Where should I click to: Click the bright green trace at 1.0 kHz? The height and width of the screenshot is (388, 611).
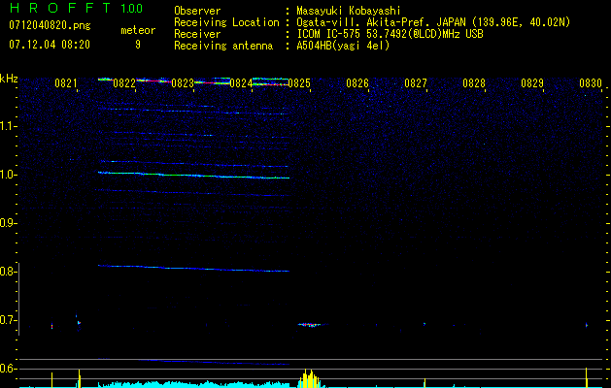[x=193, y=176]
